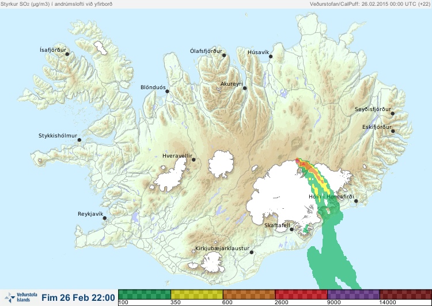Click the red 2600 legend swatch

301,294
